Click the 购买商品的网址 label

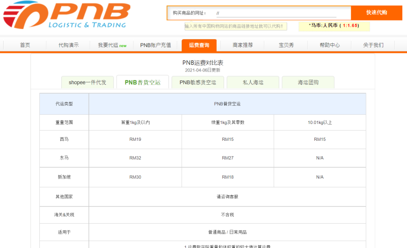[x=189, y=13]
